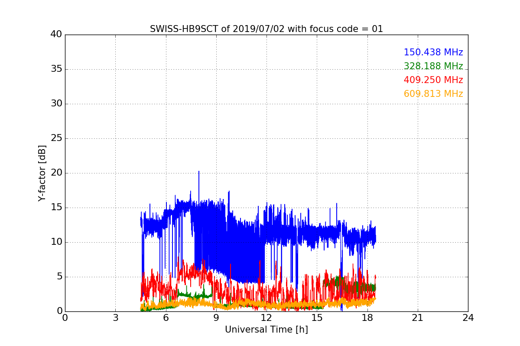Viewport: 520px width, 346px height.
Task: Click the x-axis tick value 9
Action: [x=216, y=317]
